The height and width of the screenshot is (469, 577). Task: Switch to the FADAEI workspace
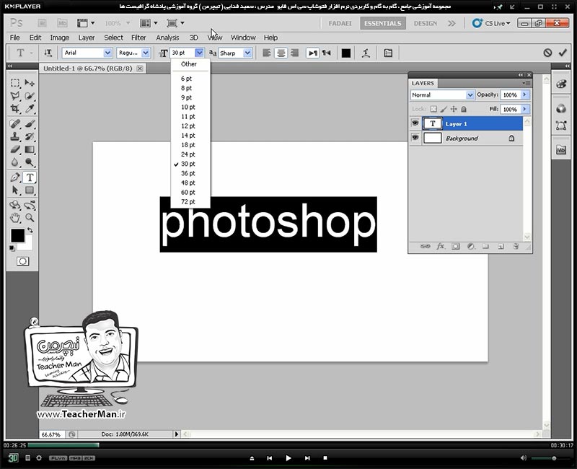click(340, 23)
